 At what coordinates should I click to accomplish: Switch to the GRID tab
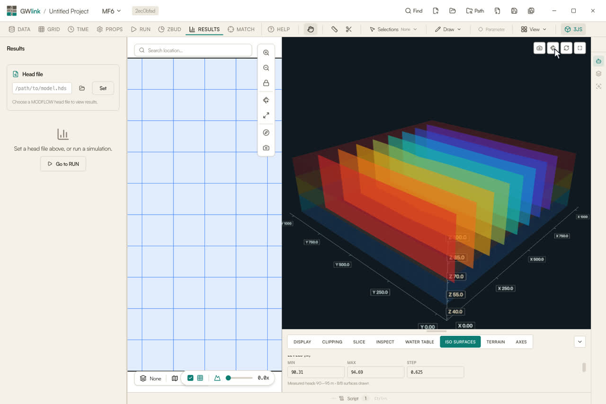[x=49, y=29]
